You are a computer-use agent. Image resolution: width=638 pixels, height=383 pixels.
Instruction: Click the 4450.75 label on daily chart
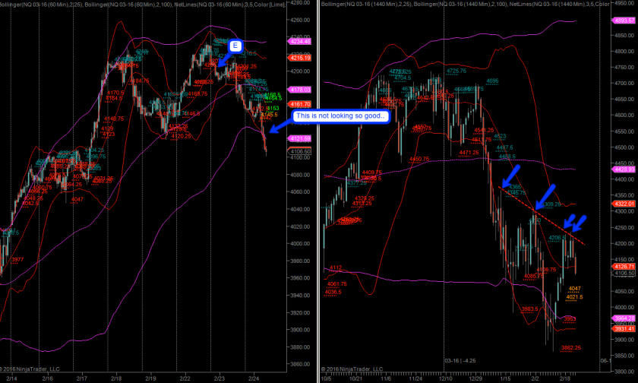[x=419, y=159]
